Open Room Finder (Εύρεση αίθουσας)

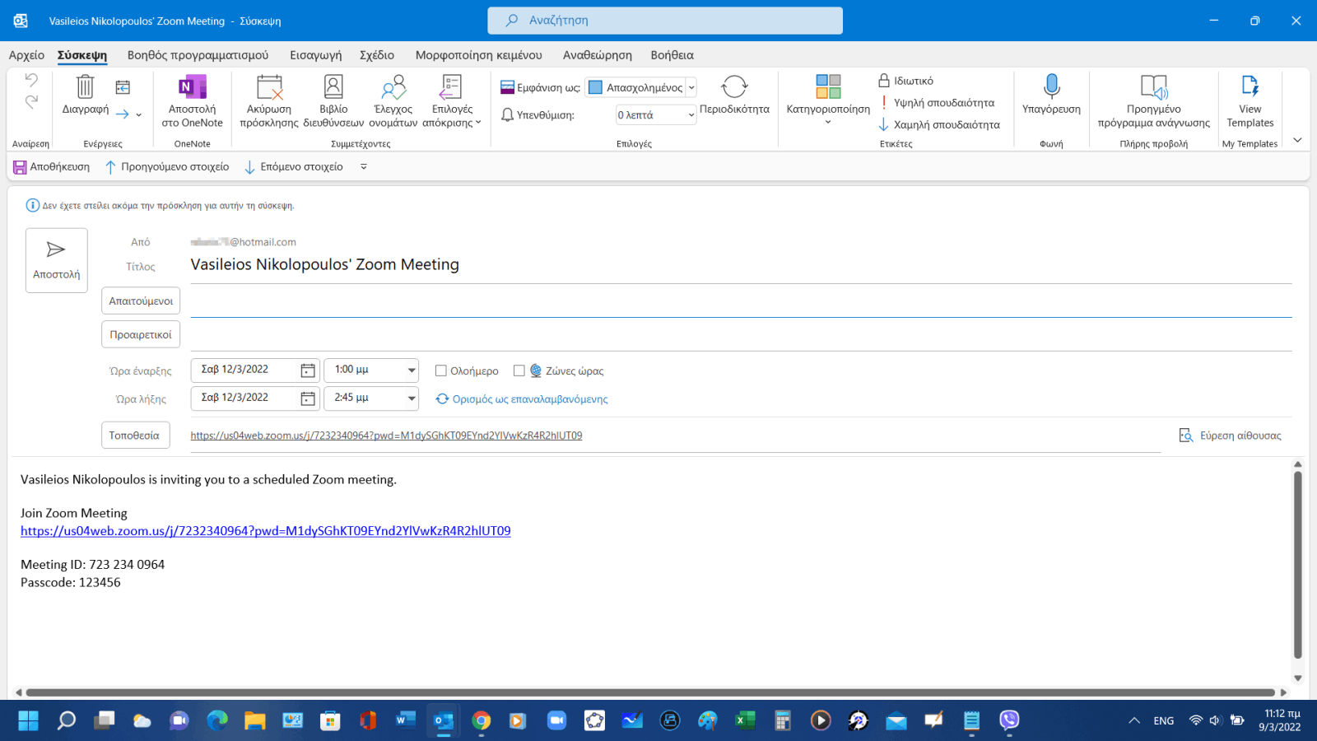[1231, 436]
